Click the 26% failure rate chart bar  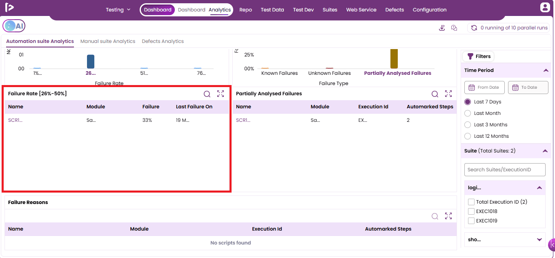91,61
